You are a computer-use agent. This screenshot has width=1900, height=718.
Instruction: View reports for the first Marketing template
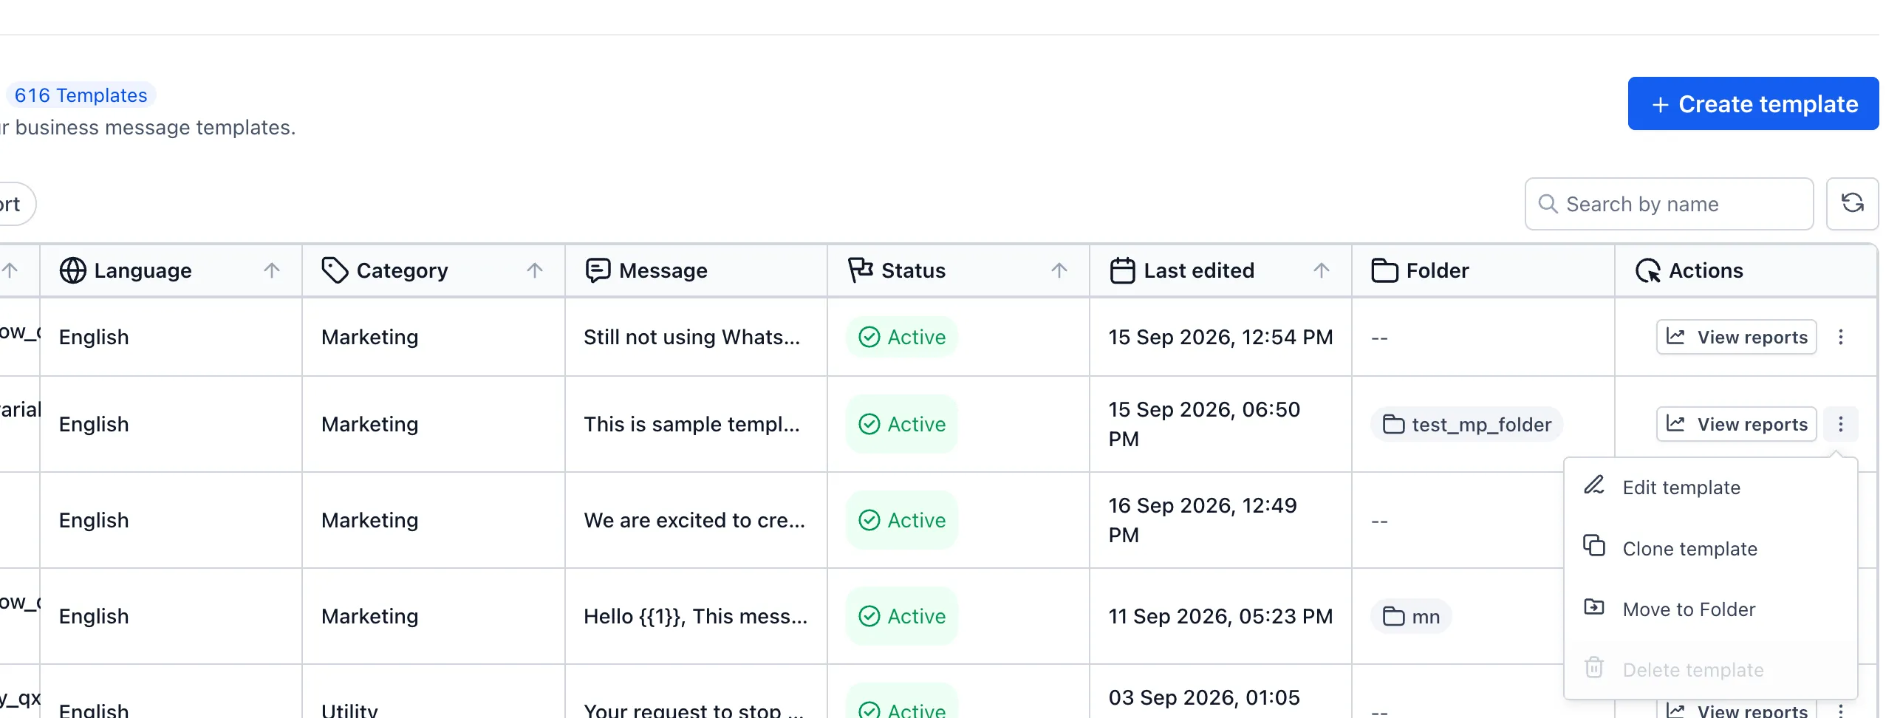coord(1736,338)
